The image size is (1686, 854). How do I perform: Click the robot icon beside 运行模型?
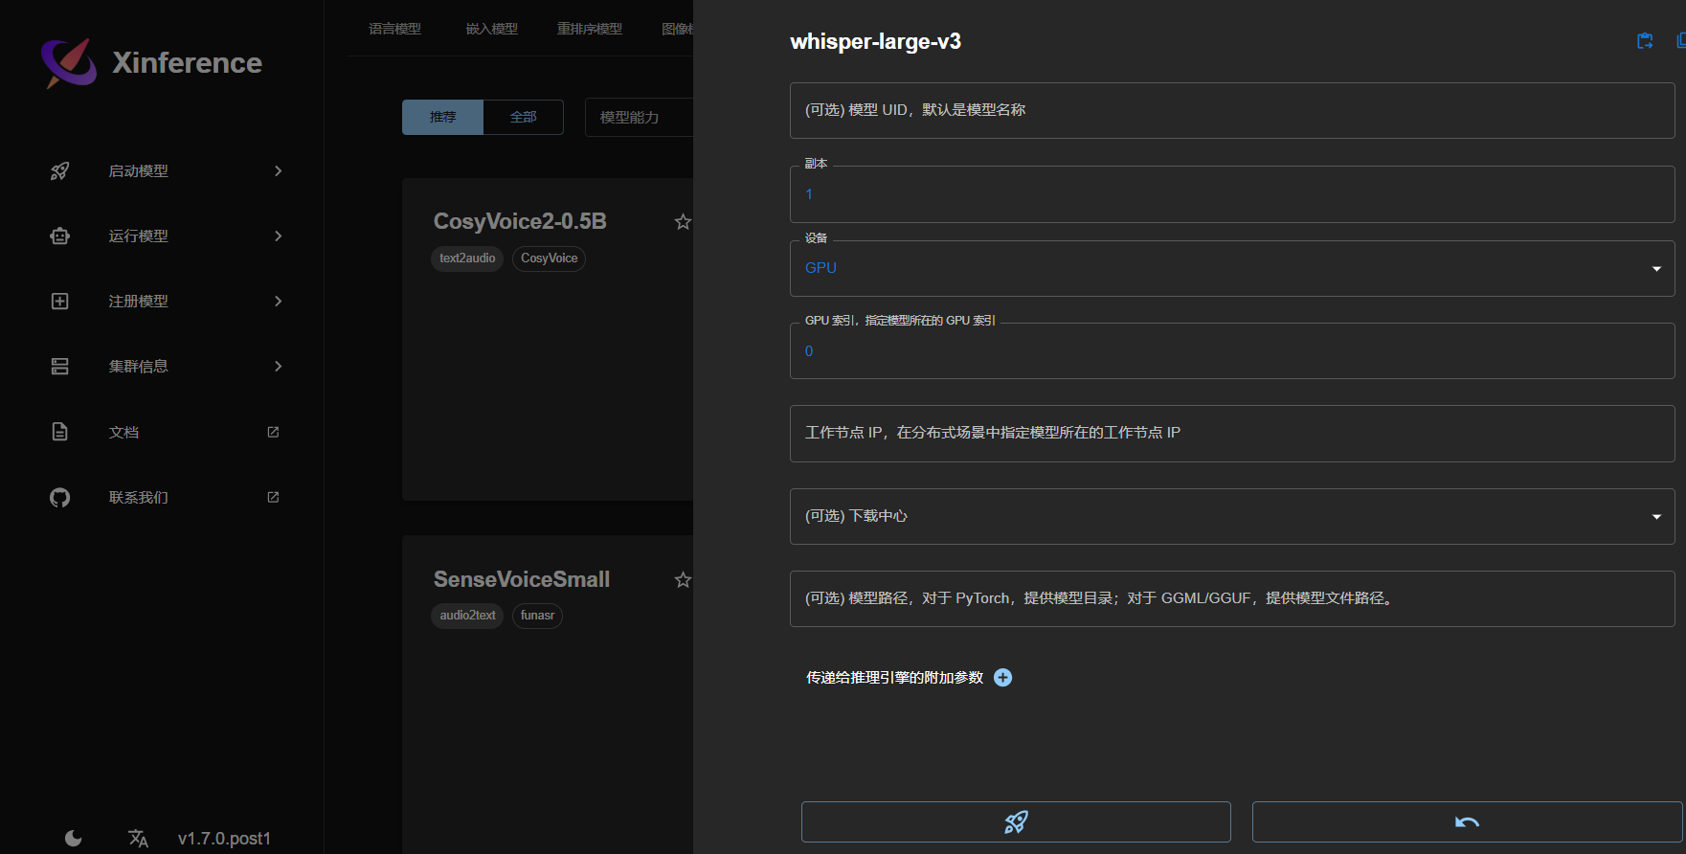59,236
